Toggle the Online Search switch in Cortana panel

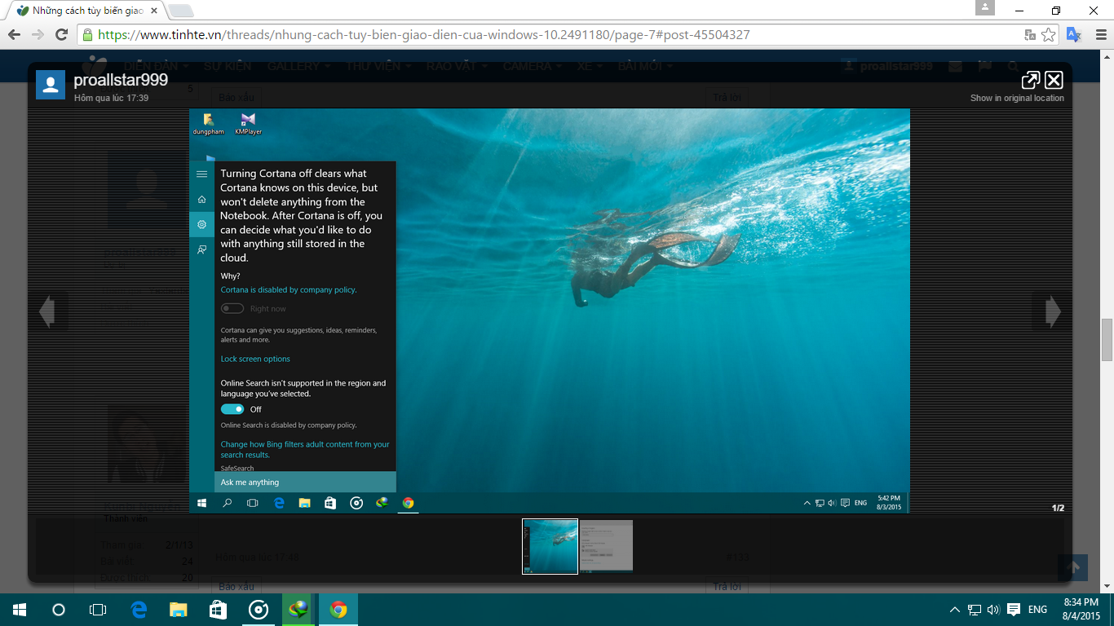[232, 409]
